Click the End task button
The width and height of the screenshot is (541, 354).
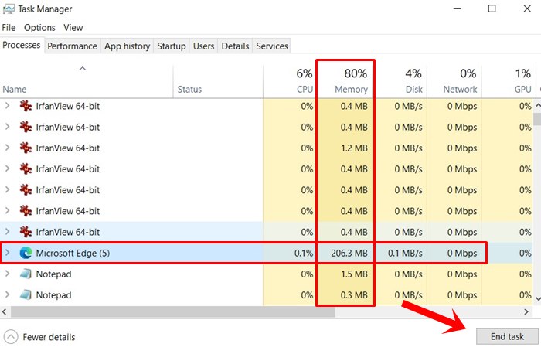click(507, 336)
